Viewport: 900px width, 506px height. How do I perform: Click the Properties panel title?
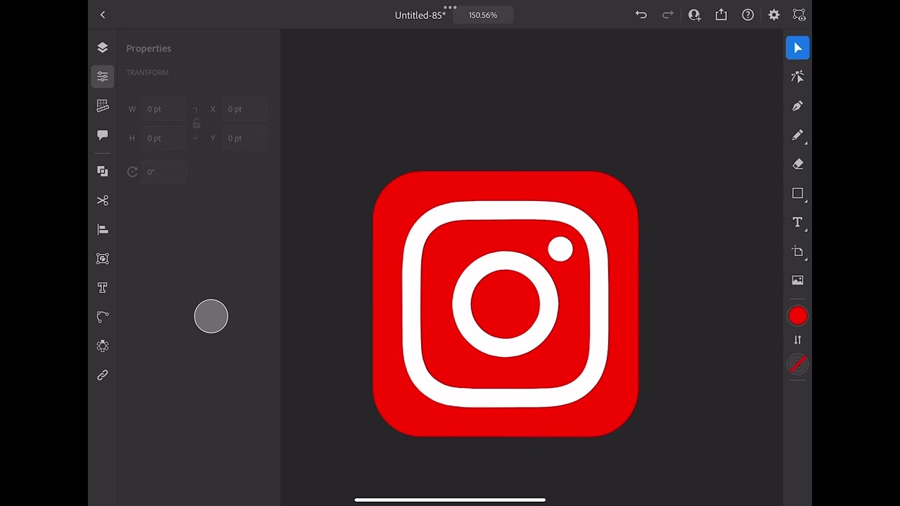click(x=148, y=48)
